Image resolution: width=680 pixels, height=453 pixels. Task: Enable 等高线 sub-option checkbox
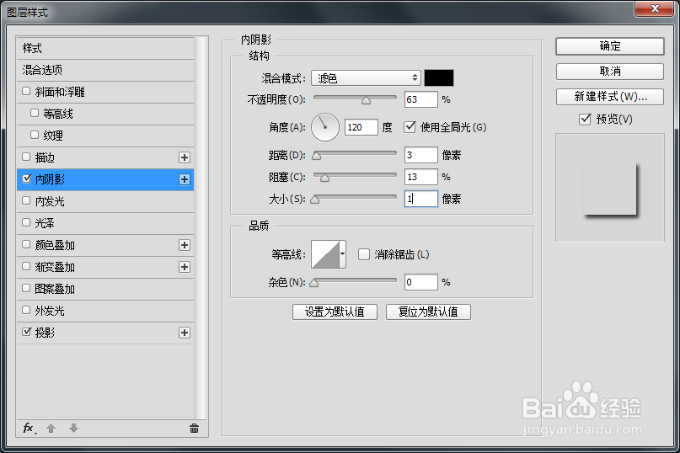(35, 113)
